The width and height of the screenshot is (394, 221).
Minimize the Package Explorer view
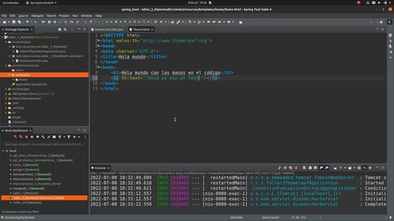tap(79, 29)
